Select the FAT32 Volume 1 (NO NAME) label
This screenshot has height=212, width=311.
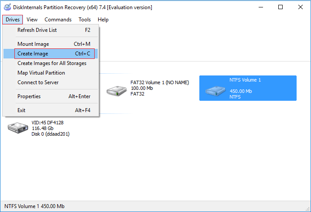coord(160,82)
